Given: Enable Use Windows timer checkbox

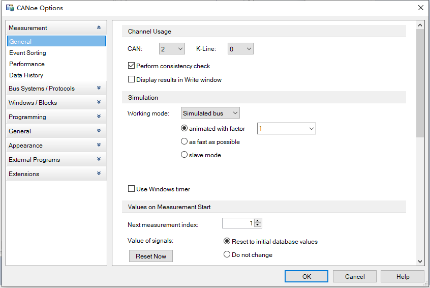Looking at the screenshot, I should click(x=131, y=189).
